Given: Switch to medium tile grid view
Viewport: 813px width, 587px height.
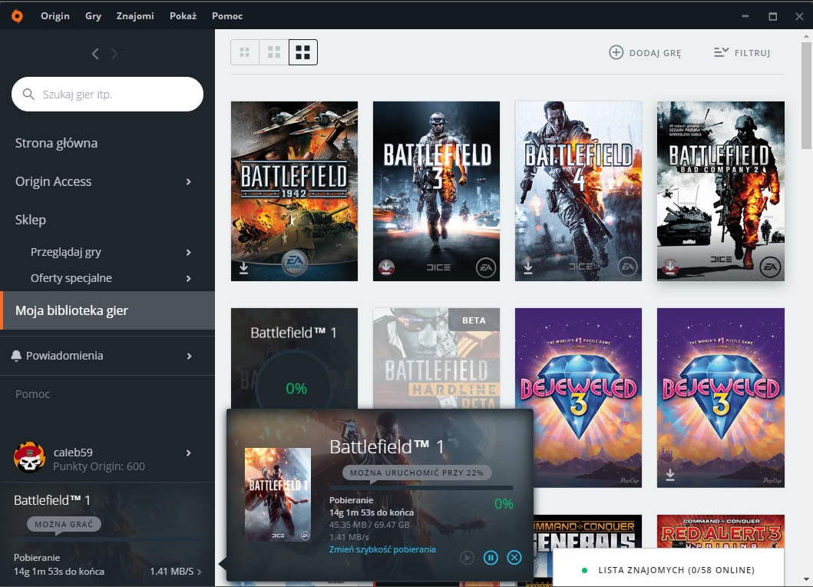Looking at the screenshot, I should [274, 52].
